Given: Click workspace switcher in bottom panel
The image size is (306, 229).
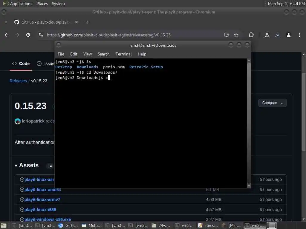Looking at the screenshot, I should pyautogui.click(x=272, y=225).
